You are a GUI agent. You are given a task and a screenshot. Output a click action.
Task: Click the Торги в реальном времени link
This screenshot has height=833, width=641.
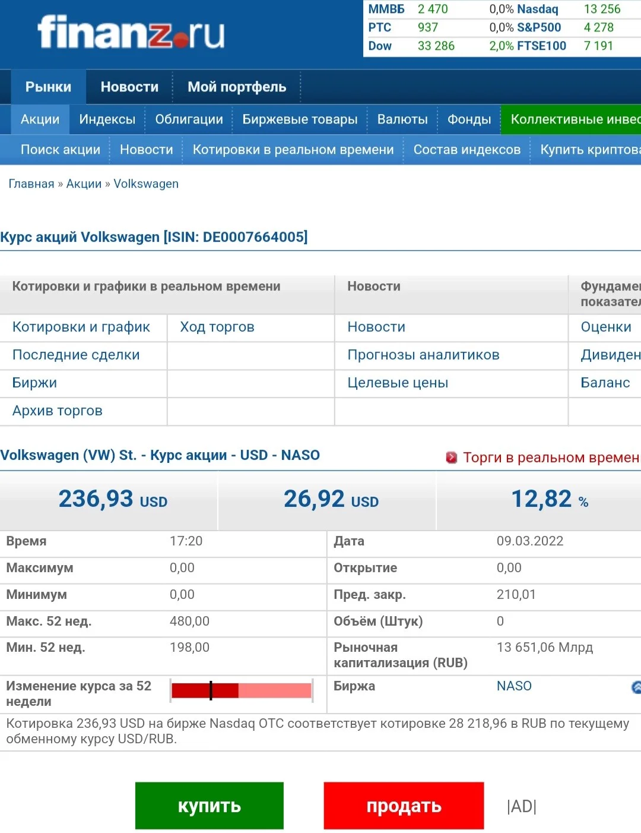551,457
